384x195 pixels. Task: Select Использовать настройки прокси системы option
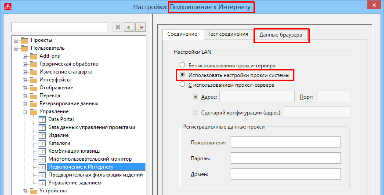pos(182,75)
